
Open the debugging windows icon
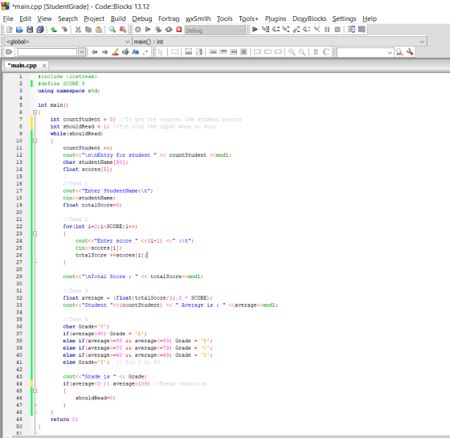click(351, 29)
